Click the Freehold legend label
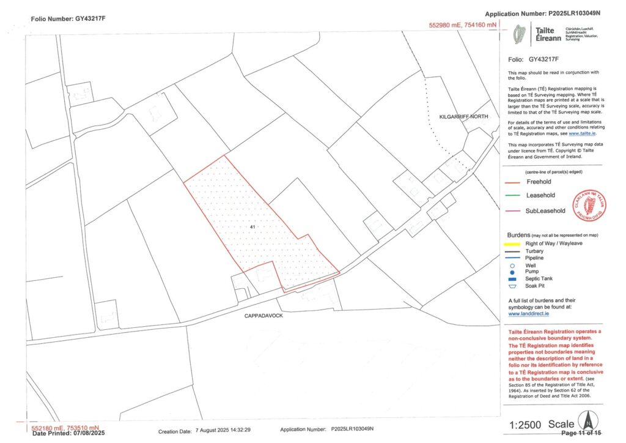Viewport: 626px width, 443px height. [x=539, y=182]
